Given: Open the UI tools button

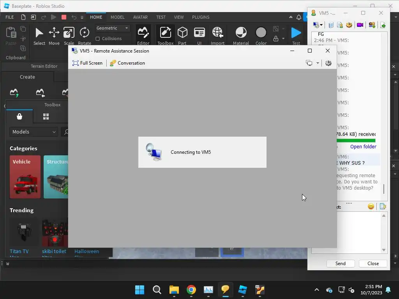Looking at the screenshot, I should pos(199,35).
